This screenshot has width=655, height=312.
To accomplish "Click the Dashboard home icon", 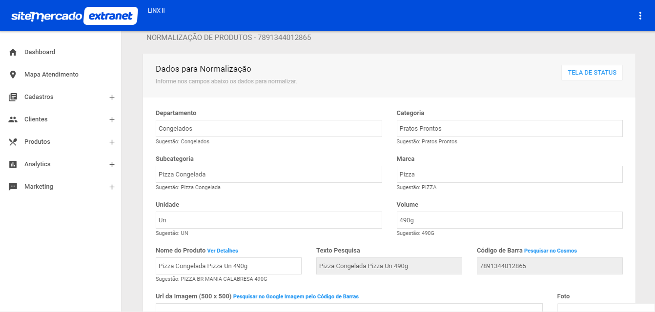I will click(x=13, y=52).
